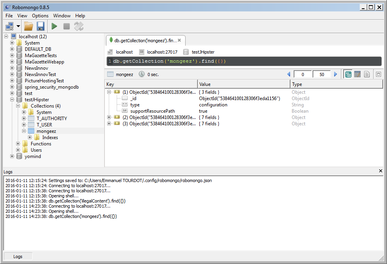387x264 pixels.
Task: Close the Logs panel with X
Action: point(381,171)
